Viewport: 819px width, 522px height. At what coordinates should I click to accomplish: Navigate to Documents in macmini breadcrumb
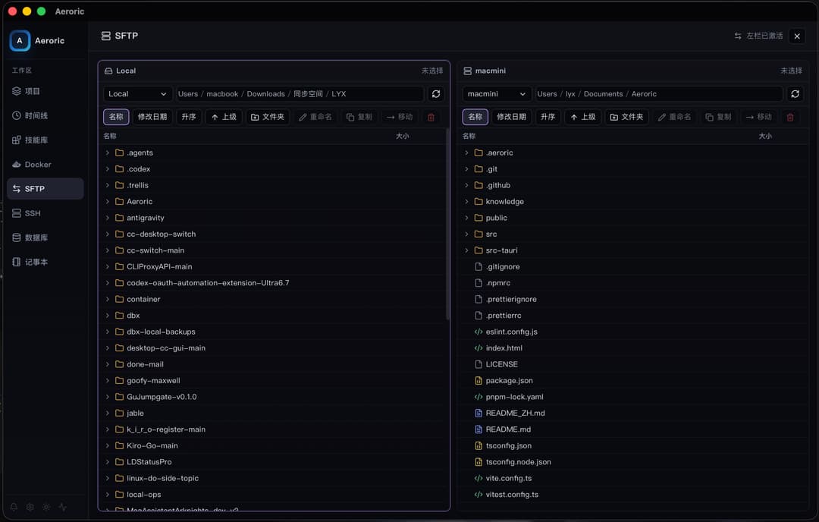point(604,94)
